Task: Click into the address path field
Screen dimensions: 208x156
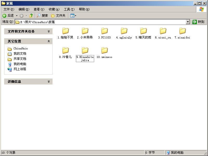Action: click(100, 22)
